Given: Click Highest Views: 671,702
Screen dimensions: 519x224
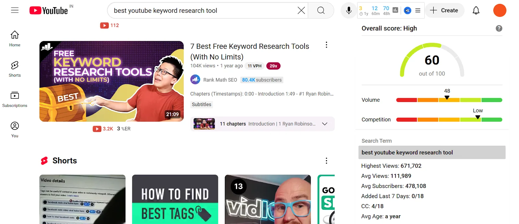Looking at the screenshot, I should (x=391, y=166).
